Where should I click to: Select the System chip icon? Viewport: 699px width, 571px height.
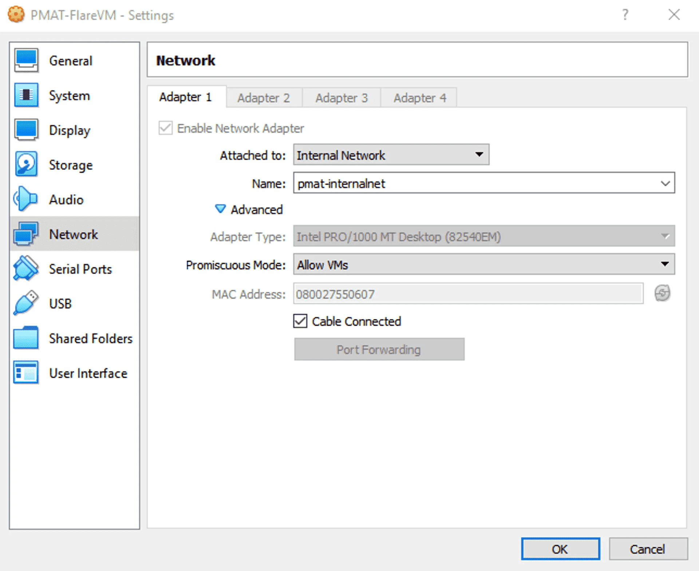pyautogui.click(x=26, y=95)
